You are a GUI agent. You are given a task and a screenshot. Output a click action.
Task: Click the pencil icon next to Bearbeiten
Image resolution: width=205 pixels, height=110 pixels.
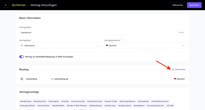[x=173, y=69]
